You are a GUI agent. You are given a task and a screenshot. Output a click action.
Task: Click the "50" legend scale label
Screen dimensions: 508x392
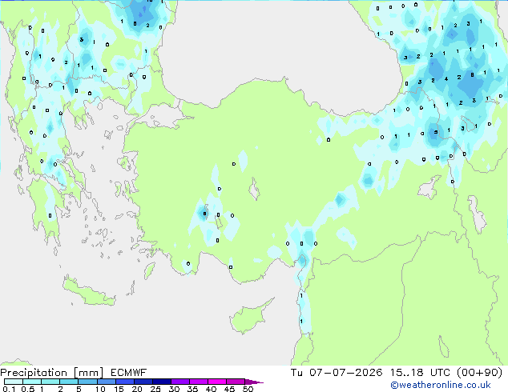pyautogui.click(x=248, y=389)
